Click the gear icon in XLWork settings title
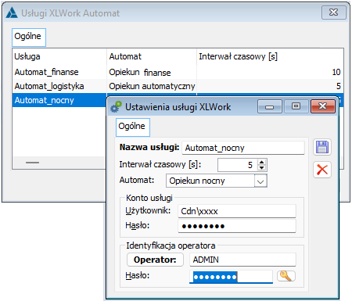The image size is (352, 301). (x=116, y=107)
